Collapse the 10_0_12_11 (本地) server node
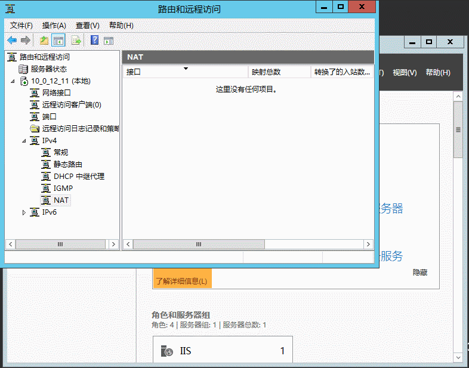Viewport: 469px width, 368px height. click(x=13, y=81)
